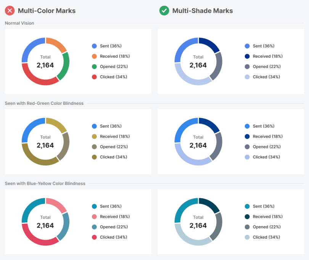Click the Normal Vision section label
This screenshot has width=309, height=260.
click(x=19, y=23)
